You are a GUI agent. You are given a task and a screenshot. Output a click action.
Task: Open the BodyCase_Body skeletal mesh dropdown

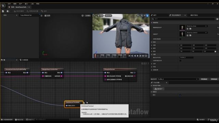click(197, 26)
